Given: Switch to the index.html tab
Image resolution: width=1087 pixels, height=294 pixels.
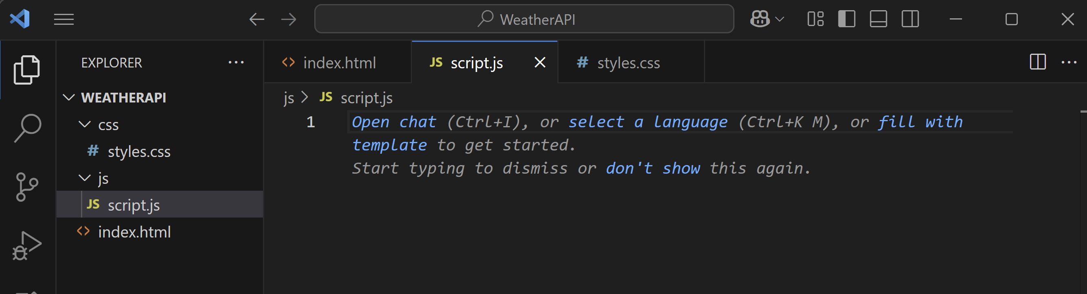Looking at the screenshot, I should (339, 63).
